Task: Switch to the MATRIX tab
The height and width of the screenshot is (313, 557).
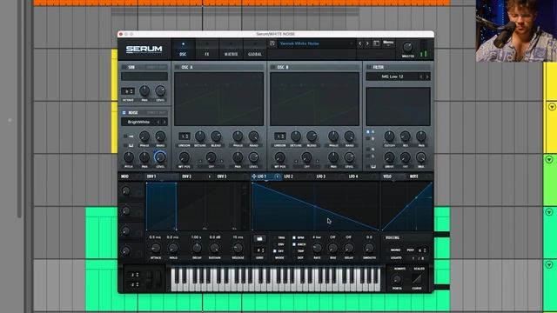Action: [231, 49]
